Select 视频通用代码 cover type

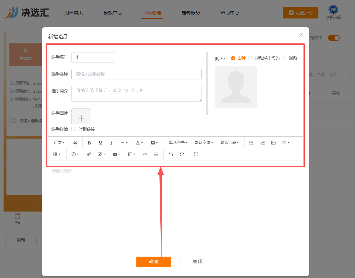(264, 58)
